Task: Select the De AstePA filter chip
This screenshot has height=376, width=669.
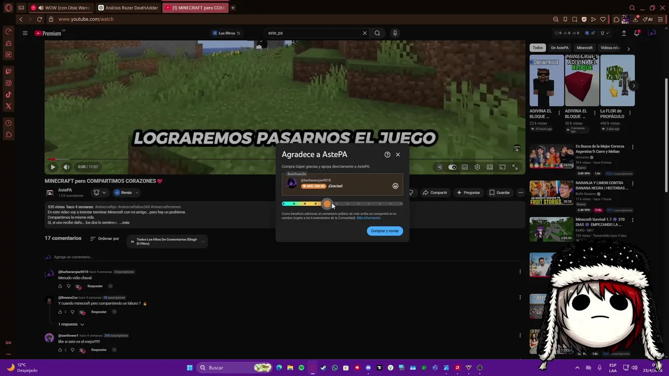Action: pyautogui.click(x=559, y=48)
